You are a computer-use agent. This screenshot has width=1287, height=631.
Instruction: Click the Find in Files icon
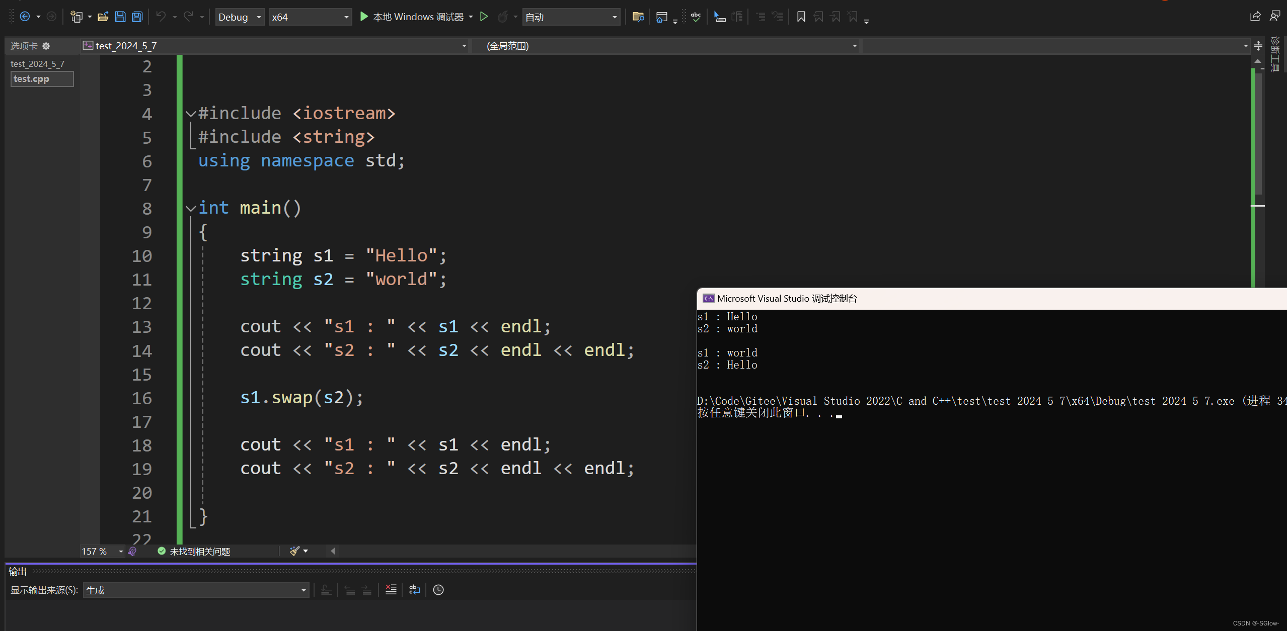[x=638, y=17]
